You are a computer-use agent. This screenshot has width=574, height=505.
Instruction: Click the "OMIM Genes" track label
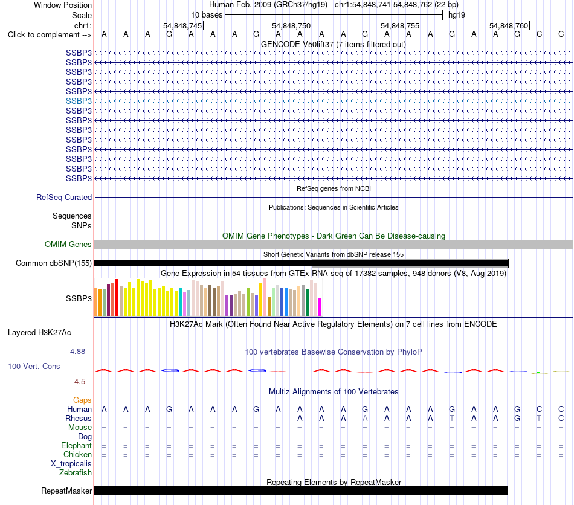pyautogui.click(x=68, y=245)
